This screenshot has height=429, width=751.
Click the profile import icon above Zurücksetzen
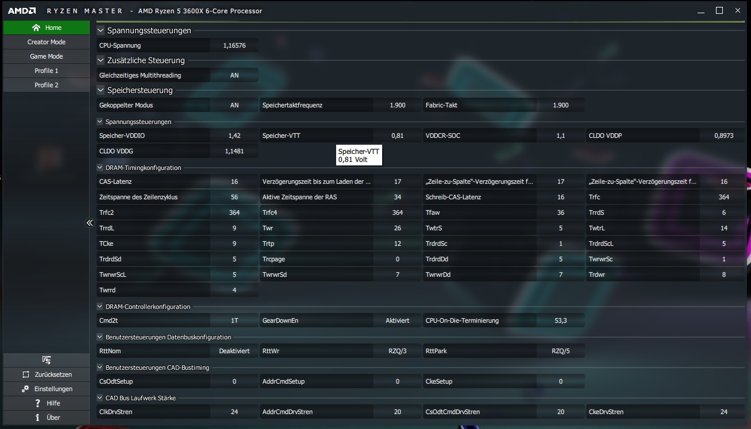pyautogui.click(x=47, y=360)
